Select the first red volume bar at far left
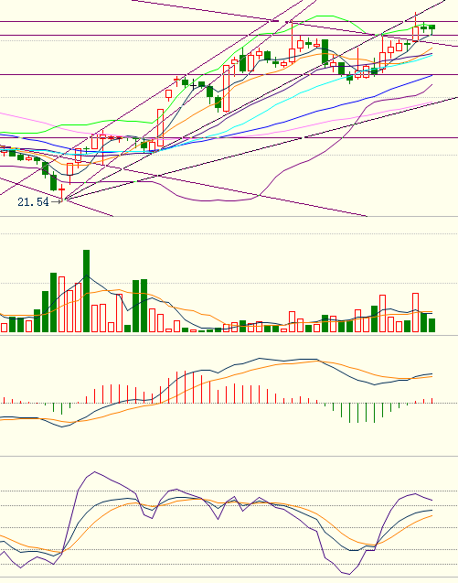 pos(4,328)
